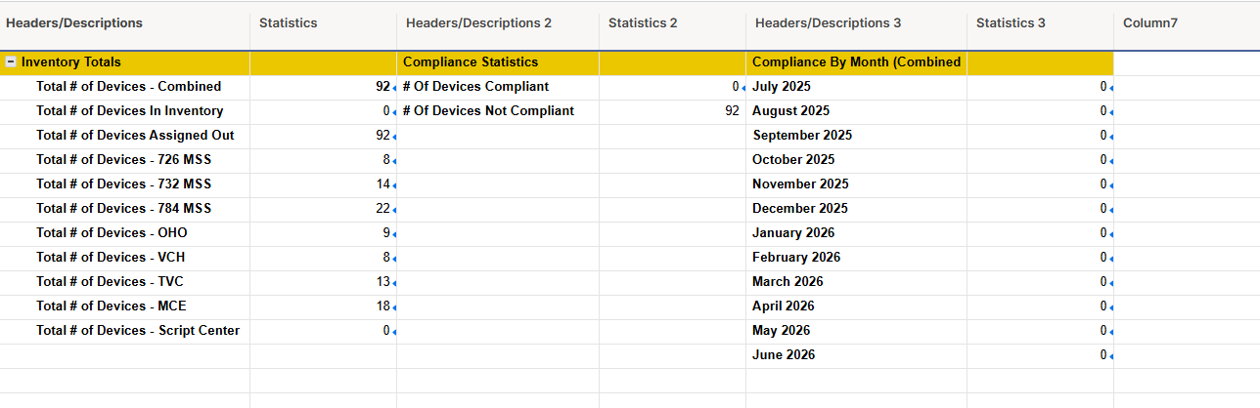
Task: Select the December 2025 statistic value 0
Action: pyautogui.click(x=1040, y=209)
